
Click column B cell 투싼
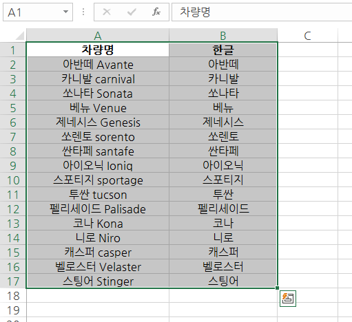223,194
